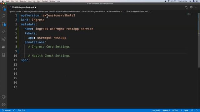Click the comment '# Health Check Settings'
The width and height of the screenshot is (200, 112).
click(x=49, y=56)
